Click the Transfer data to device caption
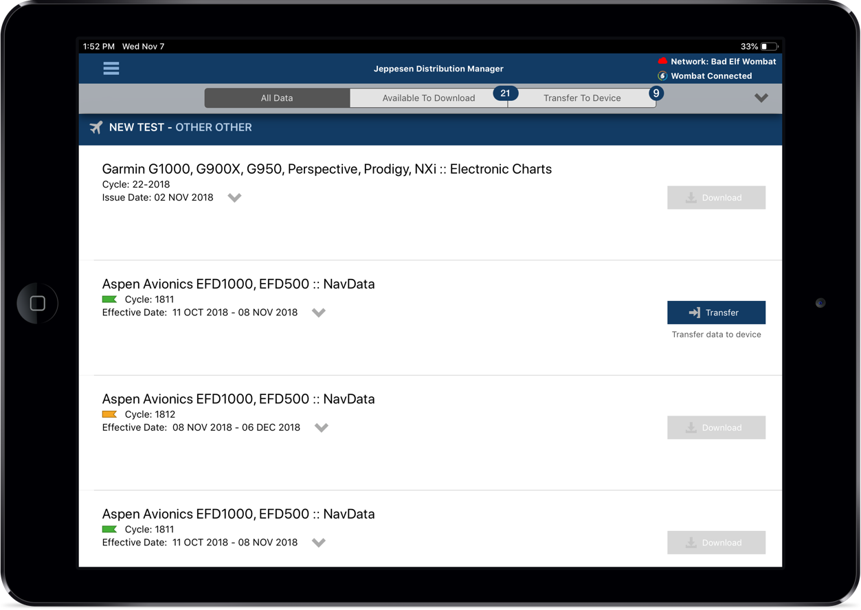Viewport: 861px width, 610px height. point(716,335)
